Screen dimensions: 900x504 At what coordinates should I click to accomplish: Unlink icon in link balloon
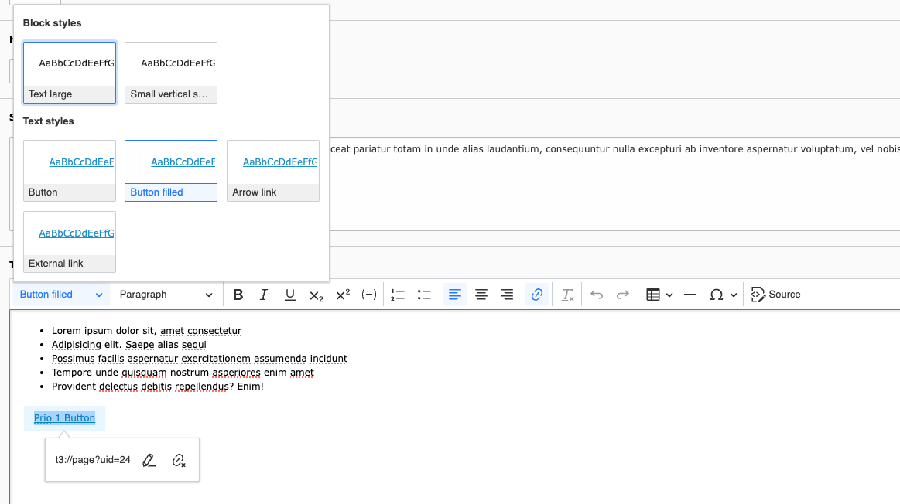tap(179, 460)
